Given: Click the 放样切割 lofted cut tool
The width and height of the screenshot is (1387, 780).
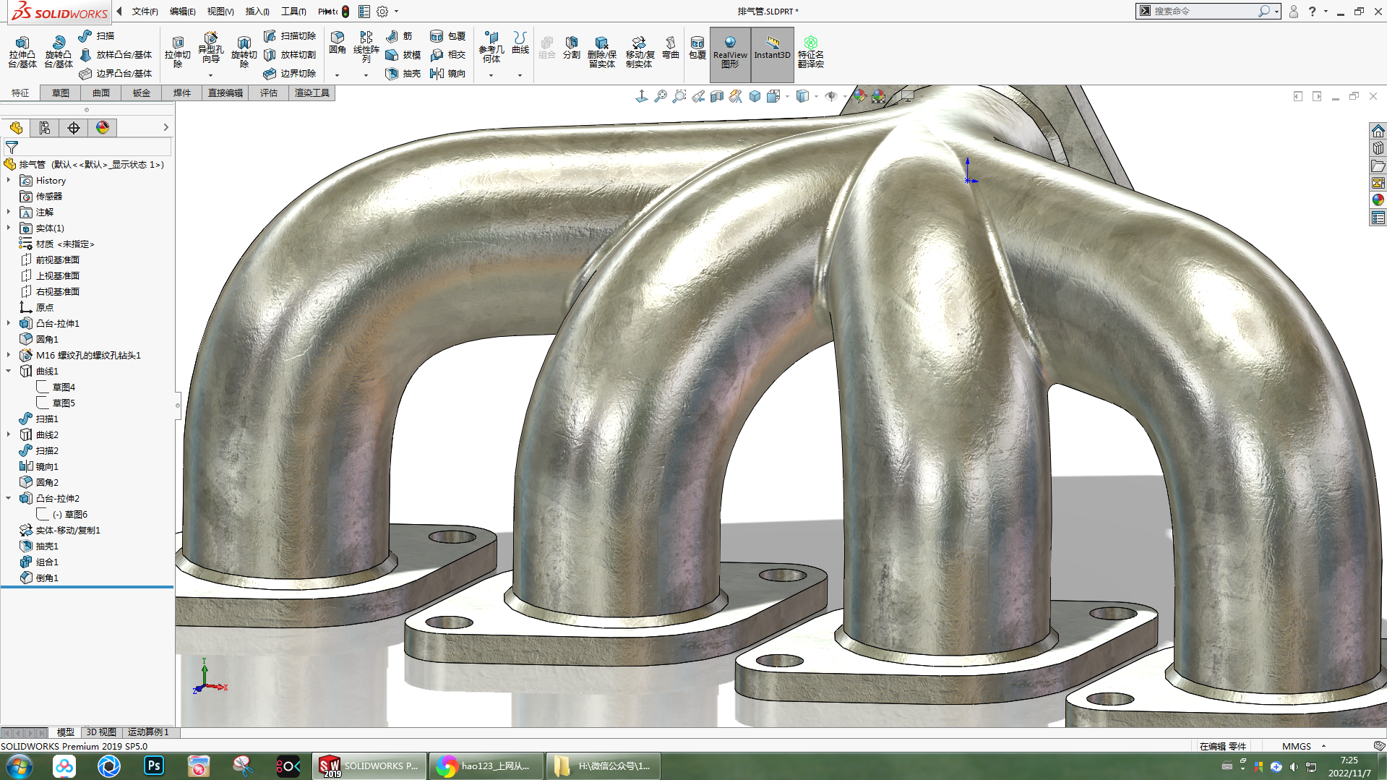Looking at the screenshot, I should (x=290, y=54).
